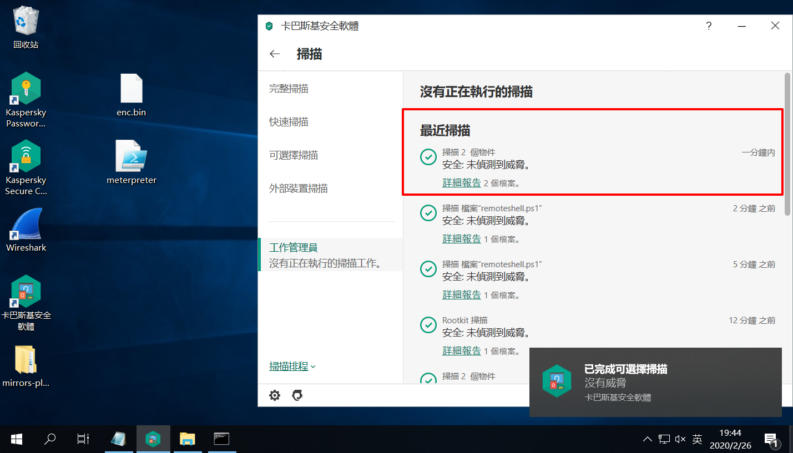Click 12 分鐘 之前 timestamp
793x453 pixels.
point(752,320)
